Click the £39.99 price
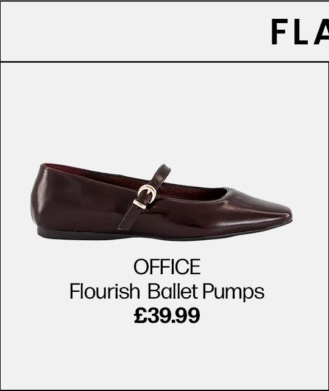329x391 pixels. [x=167, y=316]
